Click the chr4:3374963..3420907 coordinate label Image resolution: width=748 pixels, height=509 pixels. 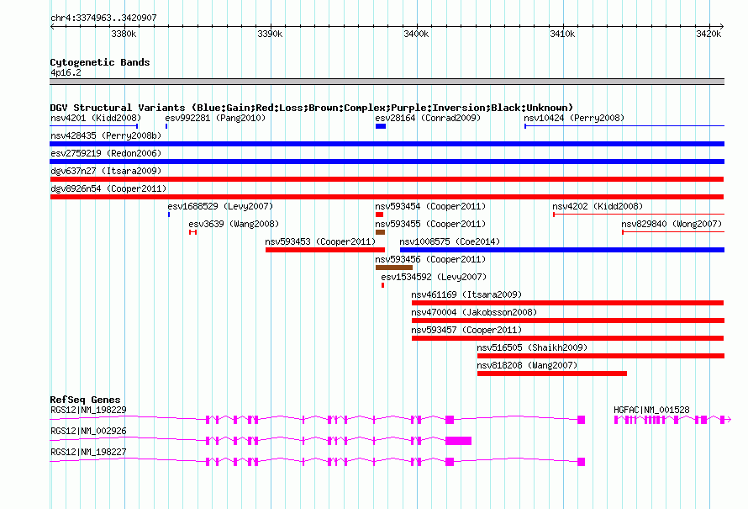[103, 18]
